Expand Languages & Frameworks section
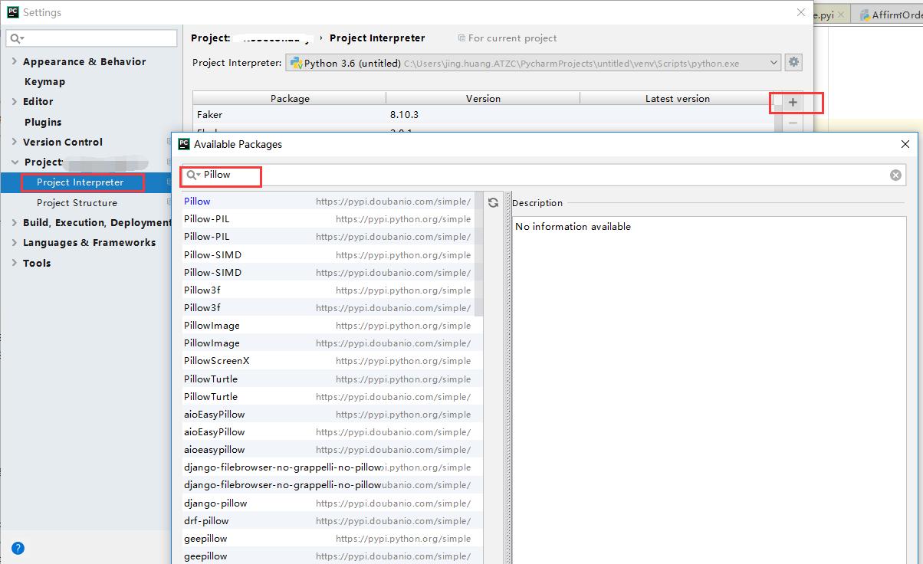The image size is (923, 564). pyautogui.click(x=15, y=242)
